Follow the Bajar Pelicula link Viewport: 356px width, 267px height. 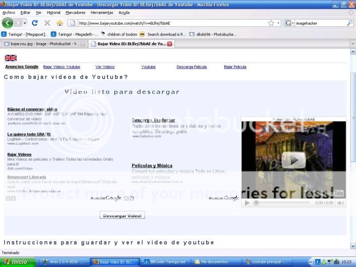(x=235, y=67)
